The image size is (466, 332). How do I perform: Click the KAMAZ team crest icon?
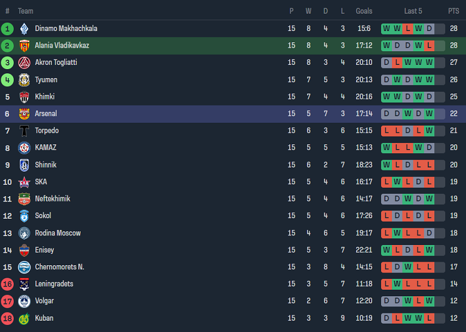24,148
